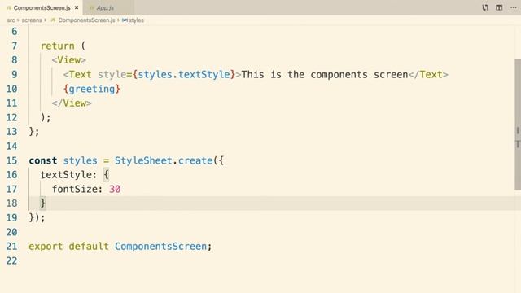Click the ComponentsScreen.js breadcrumb
The width and height of the screenshot is (521, 293).
[86, 20]
